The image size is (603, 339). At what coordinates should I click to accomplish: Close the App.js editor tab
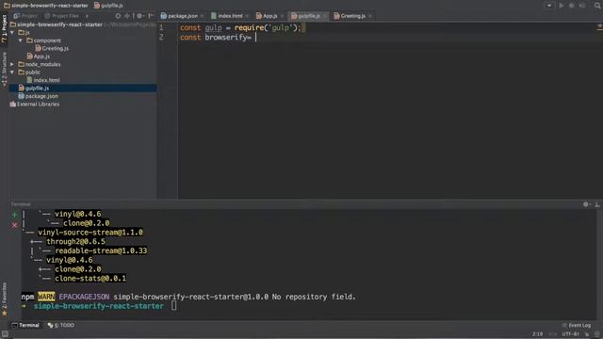click(282, 16)
